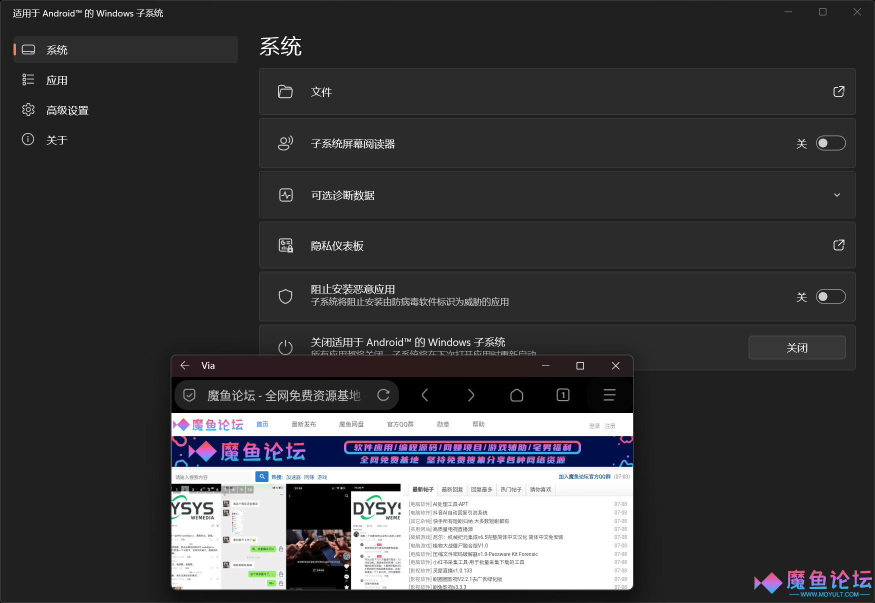The width and height of the screenshot is (875, 603).
Task: Click the screen reader icon beside 子系统屏幕阅读器
Action: pos(285,143)
